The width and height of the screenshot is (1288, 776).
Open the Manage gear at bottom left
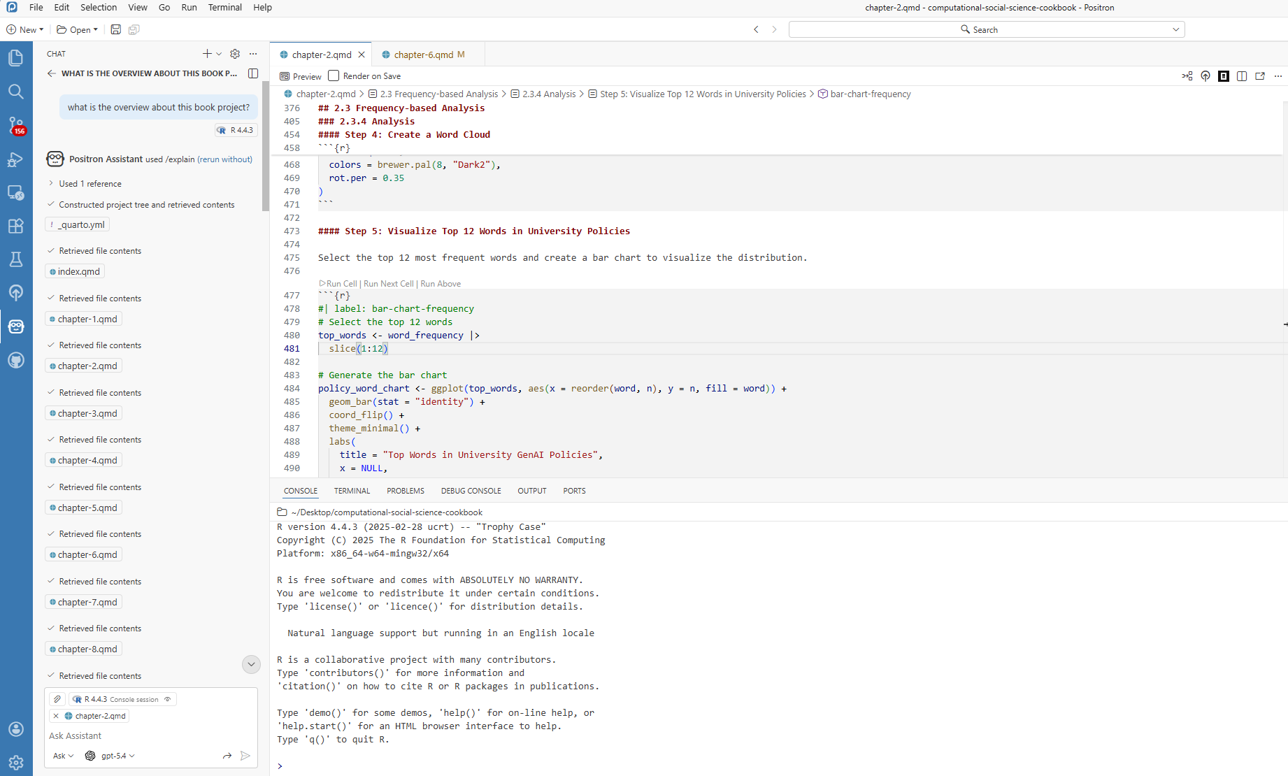coord(15,762)
